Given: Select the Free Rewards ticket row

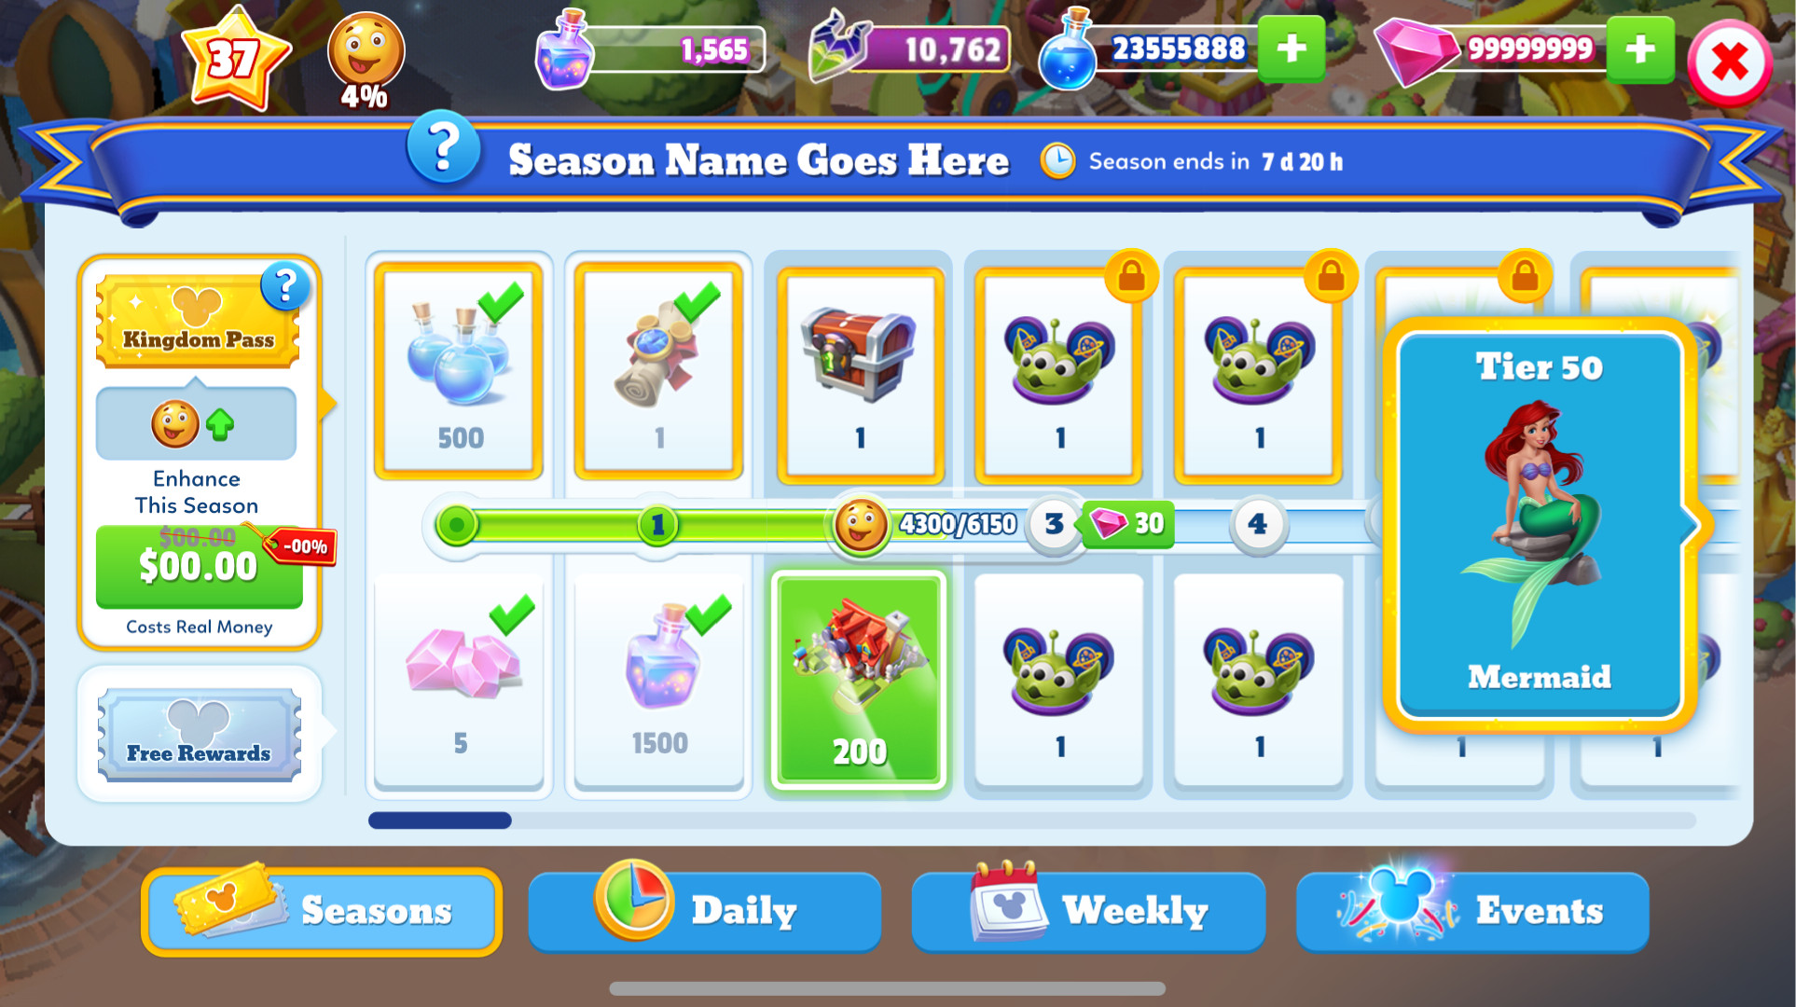Looking at the screenshot, I should coord(199,735).
